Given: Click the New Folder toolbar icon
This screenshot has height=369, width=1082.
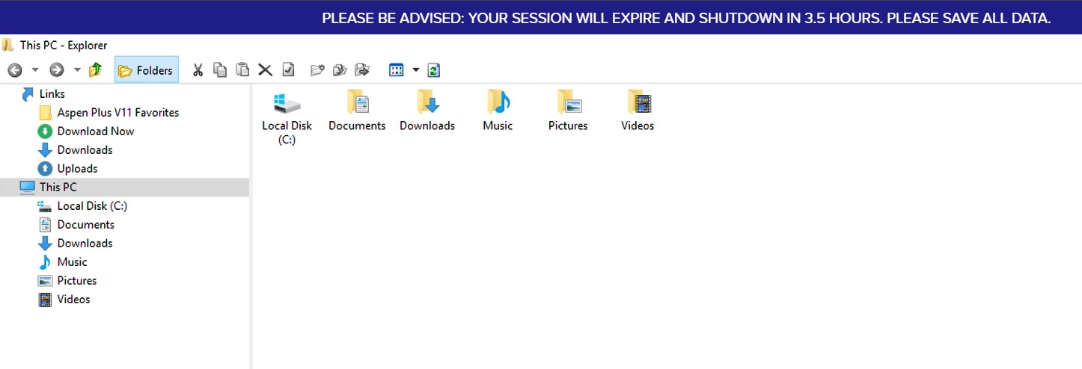Looking at the screenshot, I should click(317, 70).
